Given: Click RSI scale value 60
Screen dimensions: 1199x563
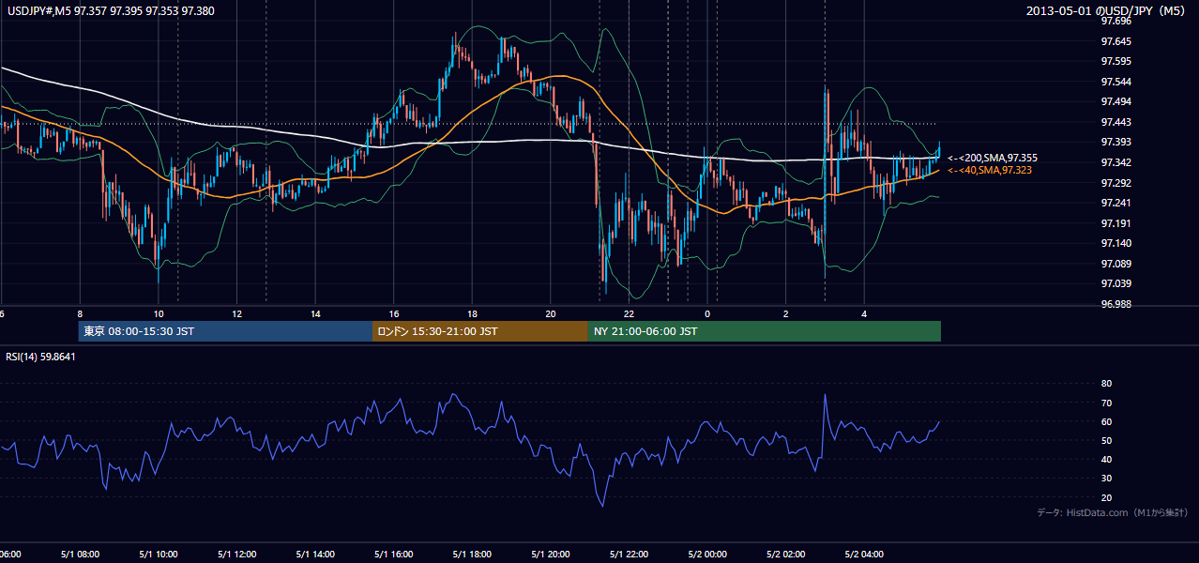Looking at the screenshot, I should point(1107,421).
